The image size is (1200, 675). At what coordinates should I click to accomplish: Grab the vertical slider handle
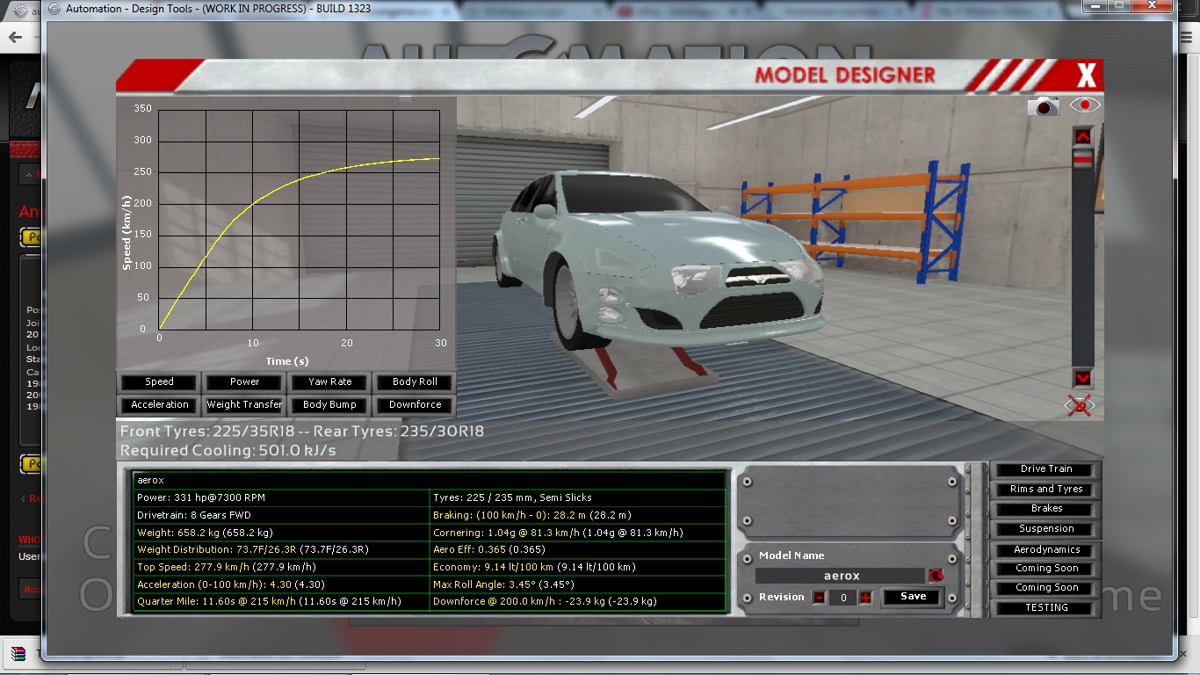pyautogui.click(x=1083, y=157)
